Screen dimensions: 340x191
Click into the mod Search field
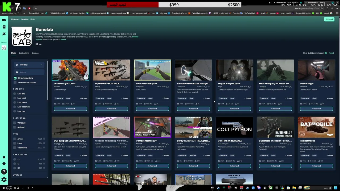pyautogui.click(x=29, y=72)
